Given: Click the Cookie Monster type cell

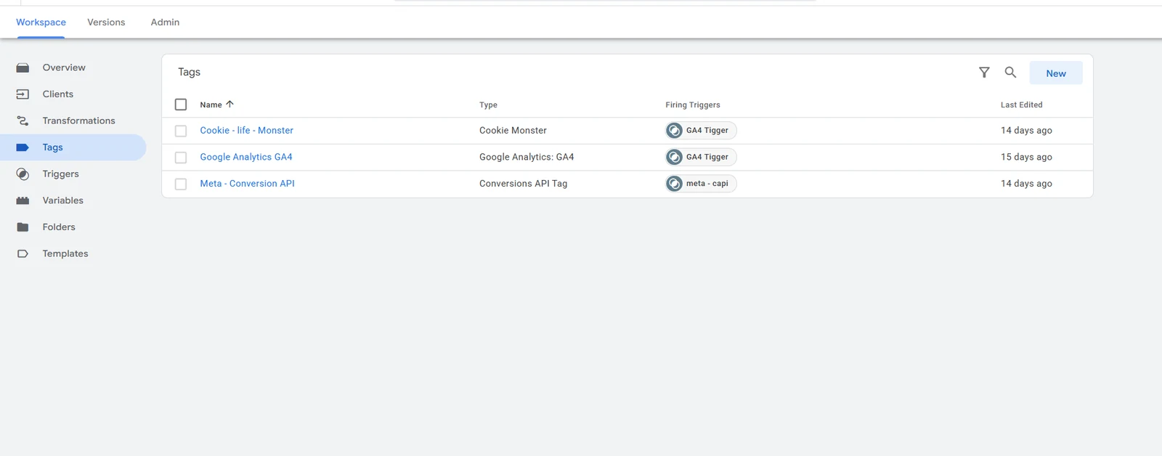Looking at the screenshot, I should click(513, 131).
